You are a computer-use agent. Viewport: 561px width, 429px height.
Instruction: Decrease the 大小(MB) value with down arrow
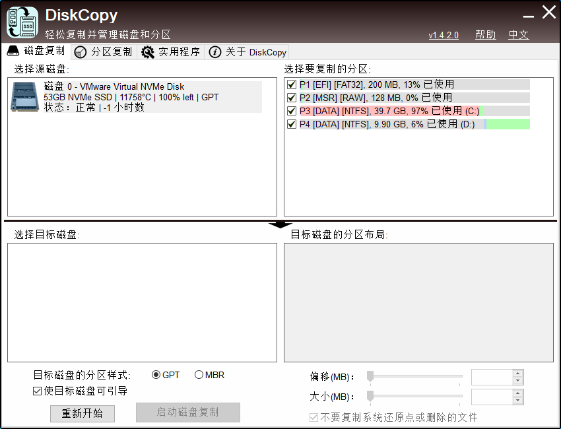point(518,401)
